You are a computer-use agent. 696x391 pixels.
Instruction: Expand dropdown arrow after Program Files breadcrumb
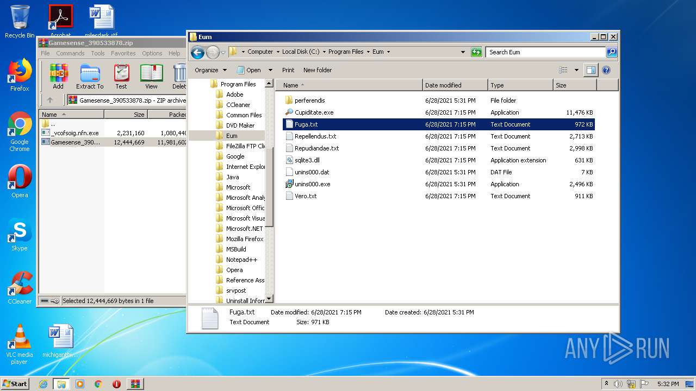point(368,52)
